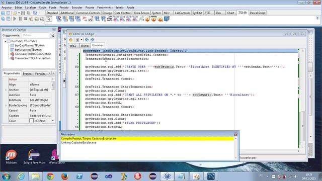Select btnCadAlunos: TButton in component tree
This screenshot has height=181, width=322.
point(30,45)
